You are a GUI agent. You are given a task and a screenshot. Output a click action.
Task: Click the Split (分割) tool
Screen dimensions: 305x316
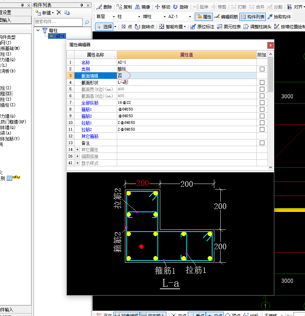[x=275, y=7]
